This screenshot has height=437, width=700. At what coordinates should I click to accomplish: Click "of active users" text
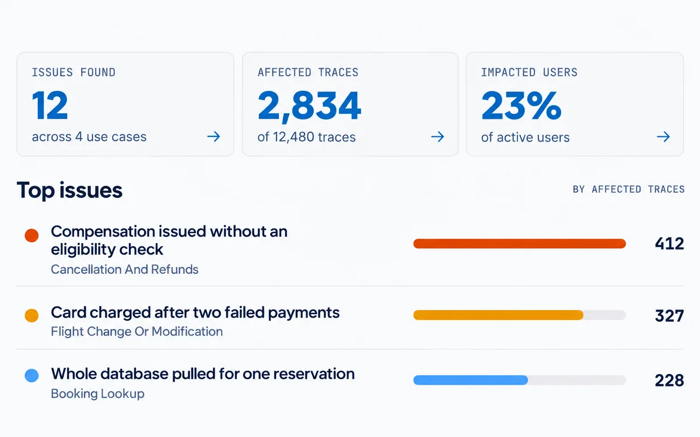(526, 138)
